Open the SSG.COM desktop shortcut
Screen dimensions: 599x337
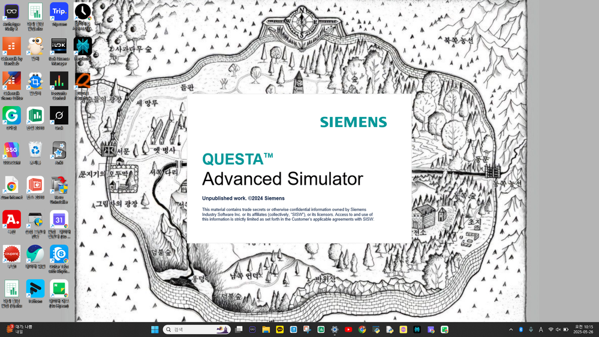(x=11, y=153)
